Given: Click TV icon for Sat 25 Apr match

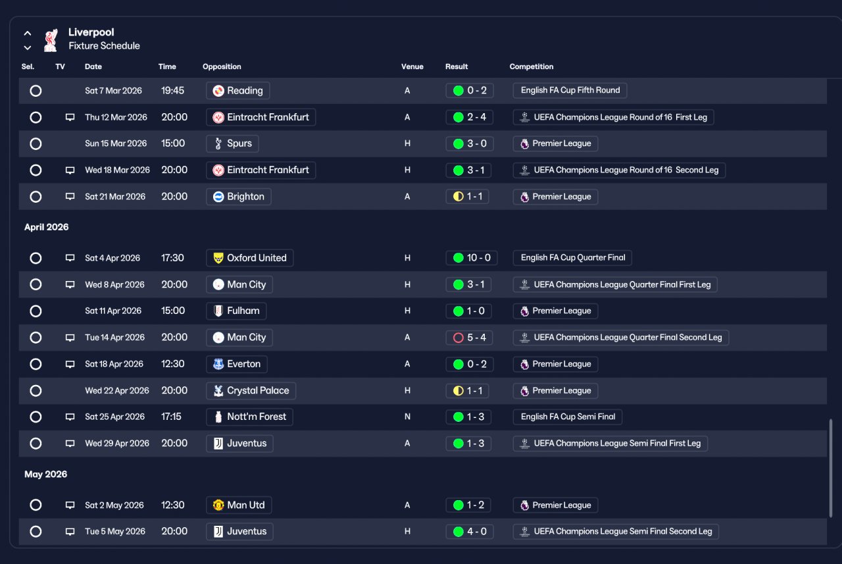Looking at the screenshot, I should pyautogui.click(x=70, y=417).
